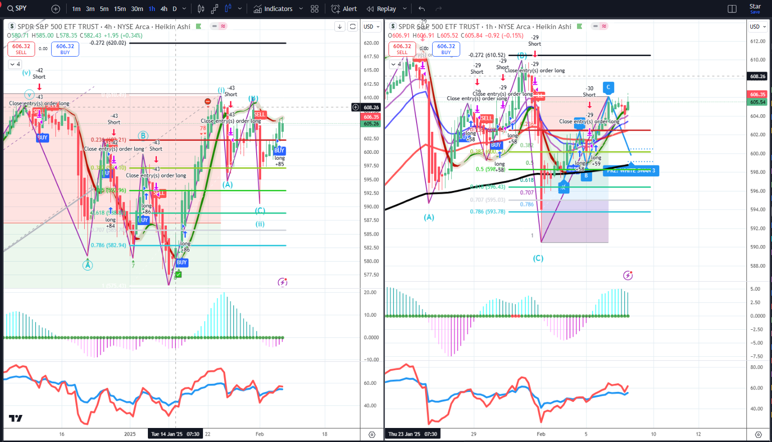Collapse the 1h chart indicator legend

(x=396, y=64)
